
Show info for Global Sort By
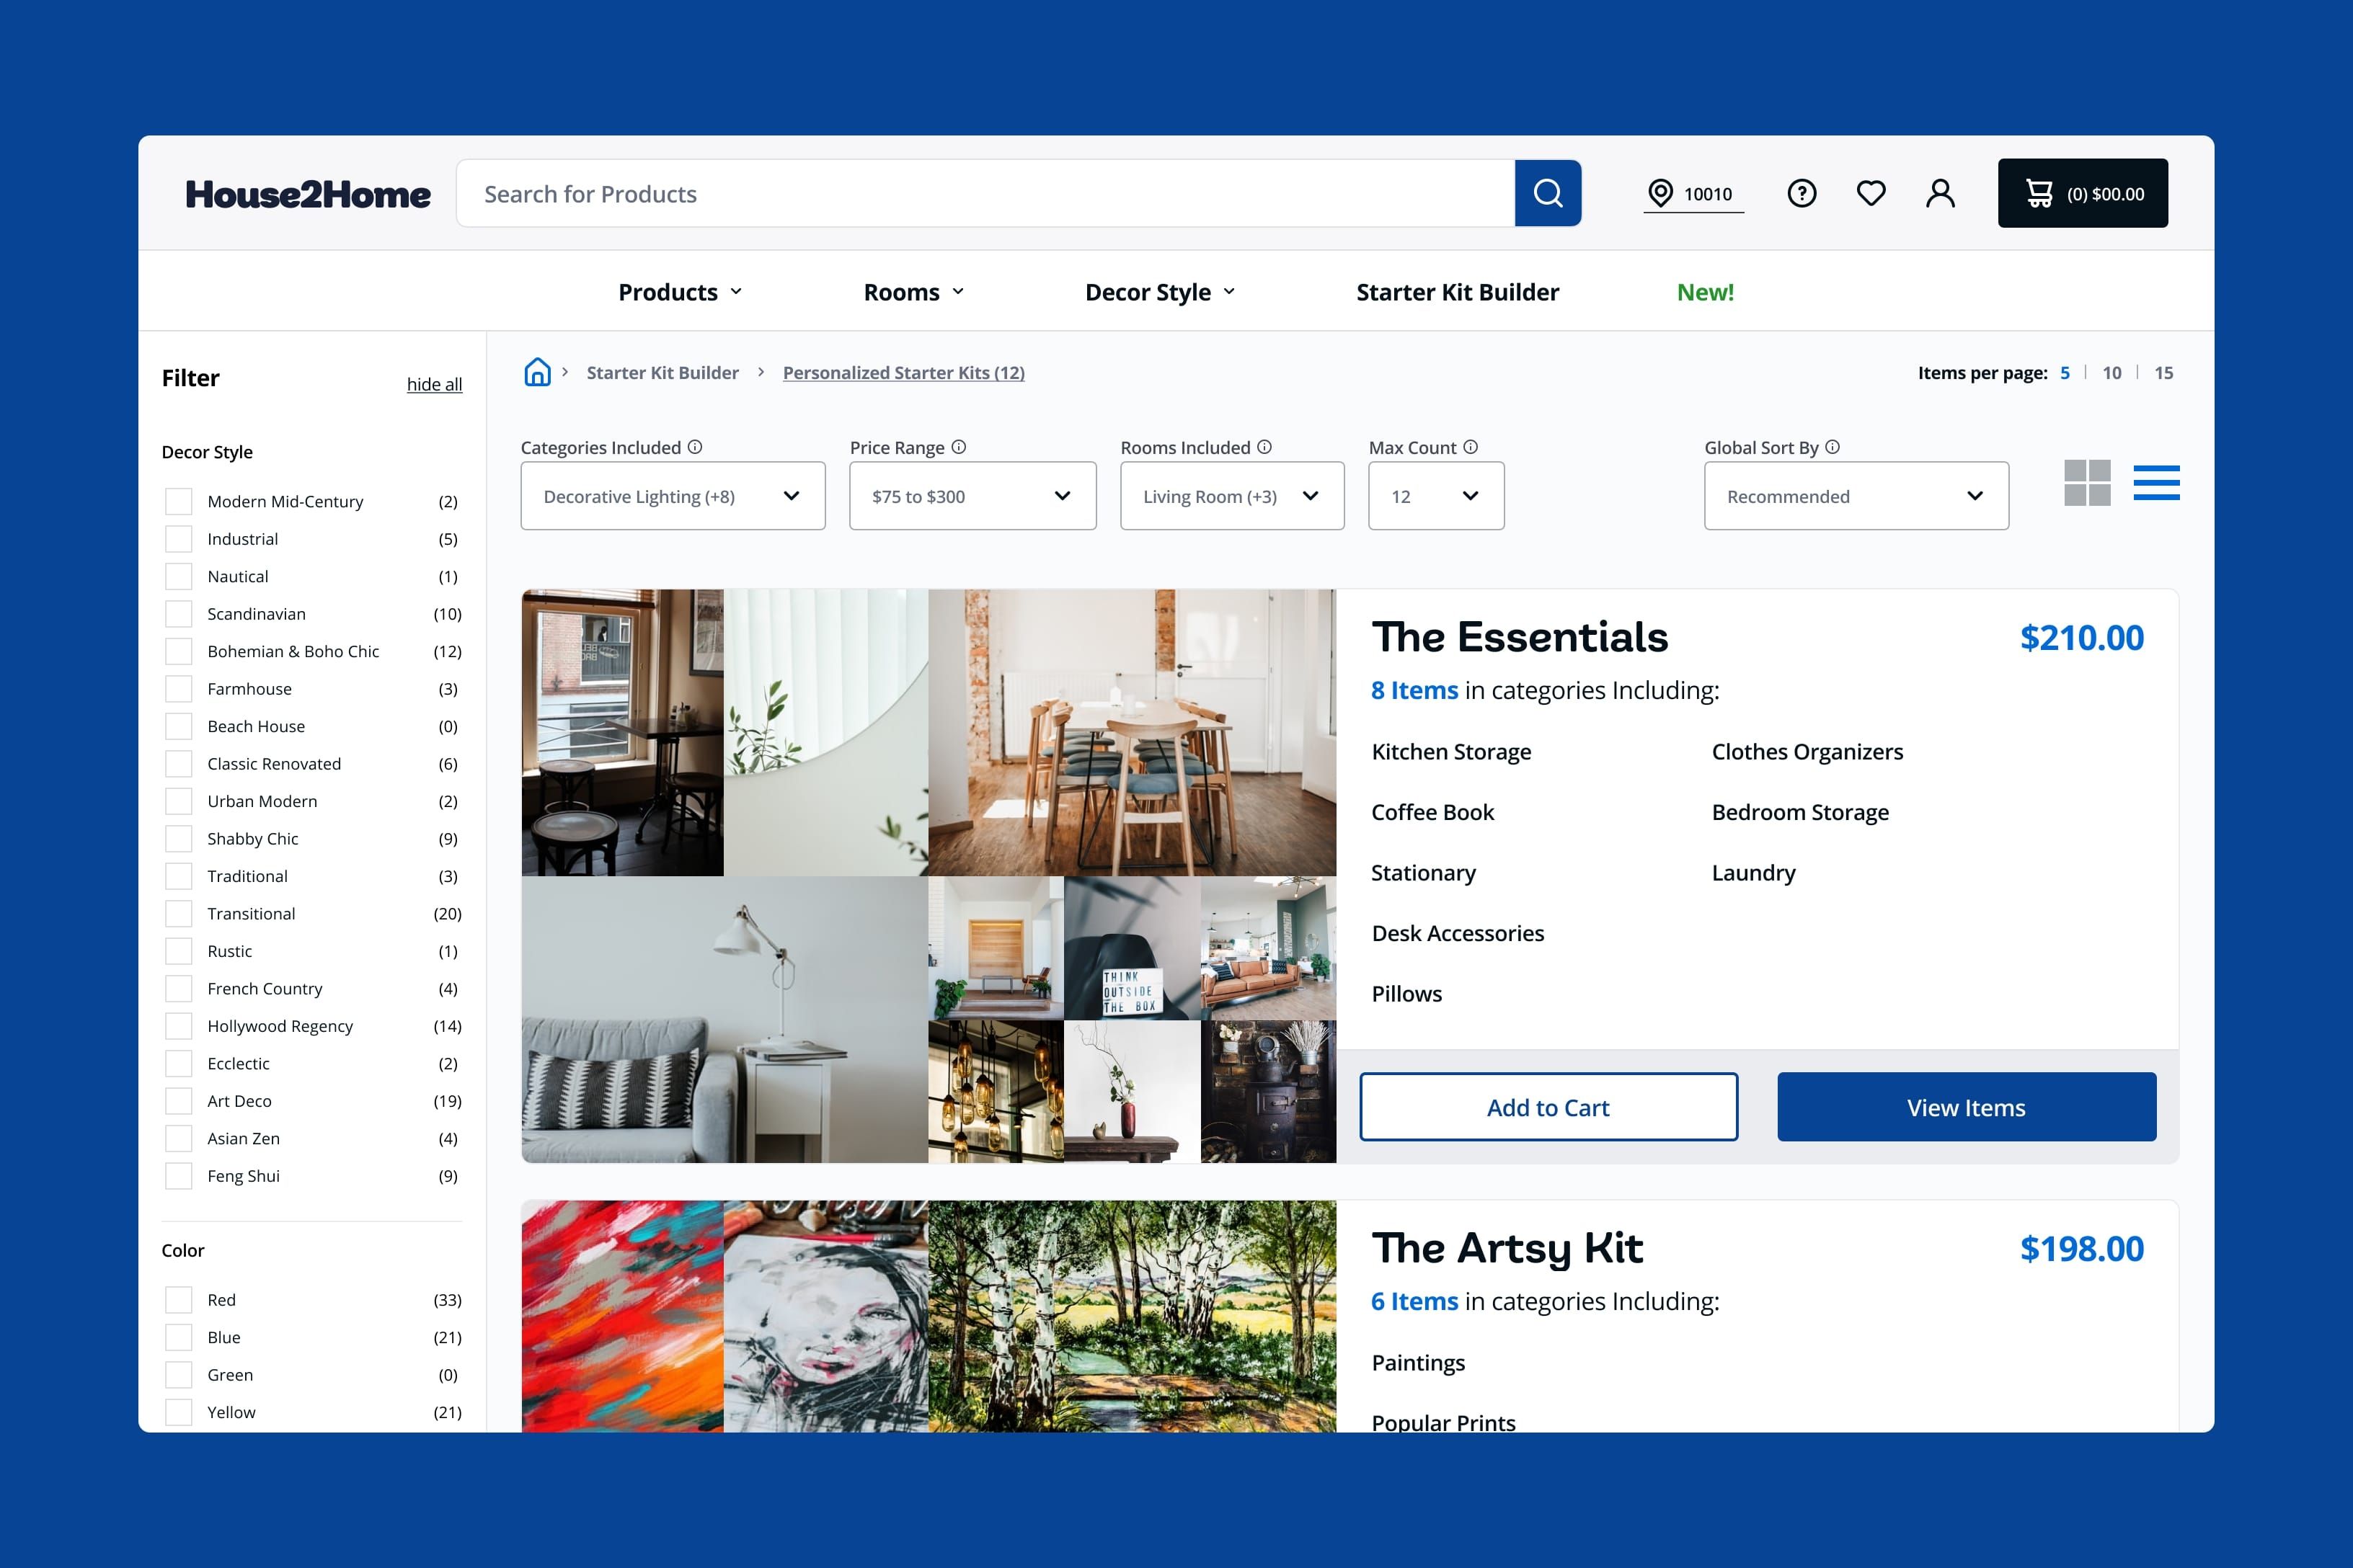click(1833, 447)
